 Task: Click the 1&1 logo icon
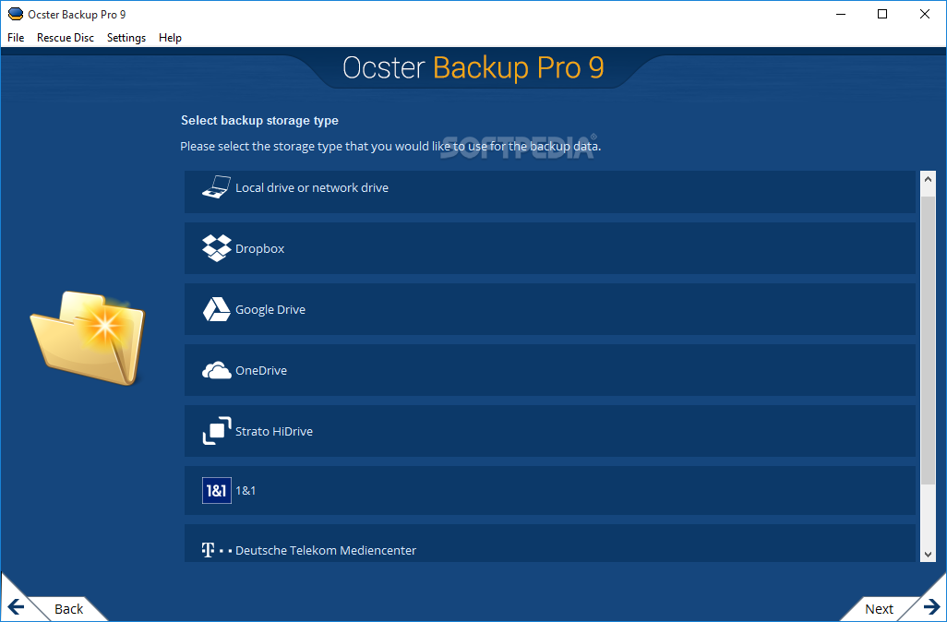click(216, 490)
